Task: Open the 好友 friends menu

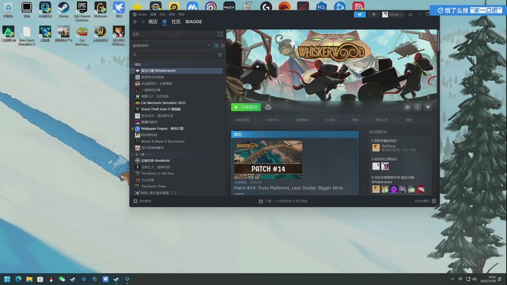Action: [x=162, y=14]
